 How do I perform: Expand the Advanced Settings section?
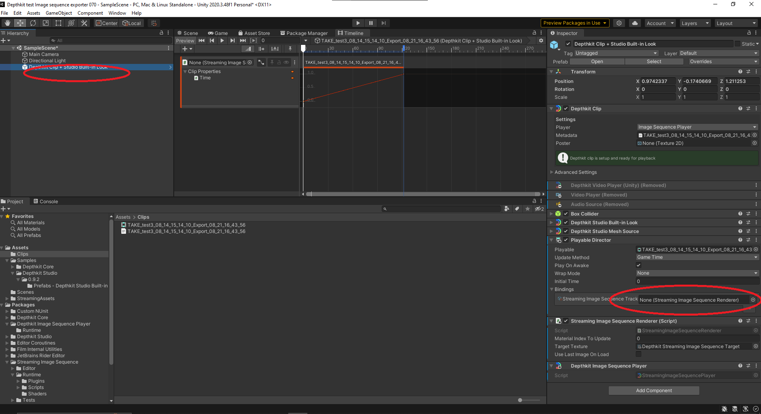[575, 172]
